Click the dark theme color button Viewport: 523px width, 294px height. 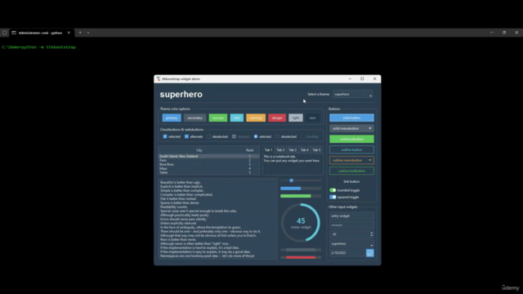(x=312, y=118)
